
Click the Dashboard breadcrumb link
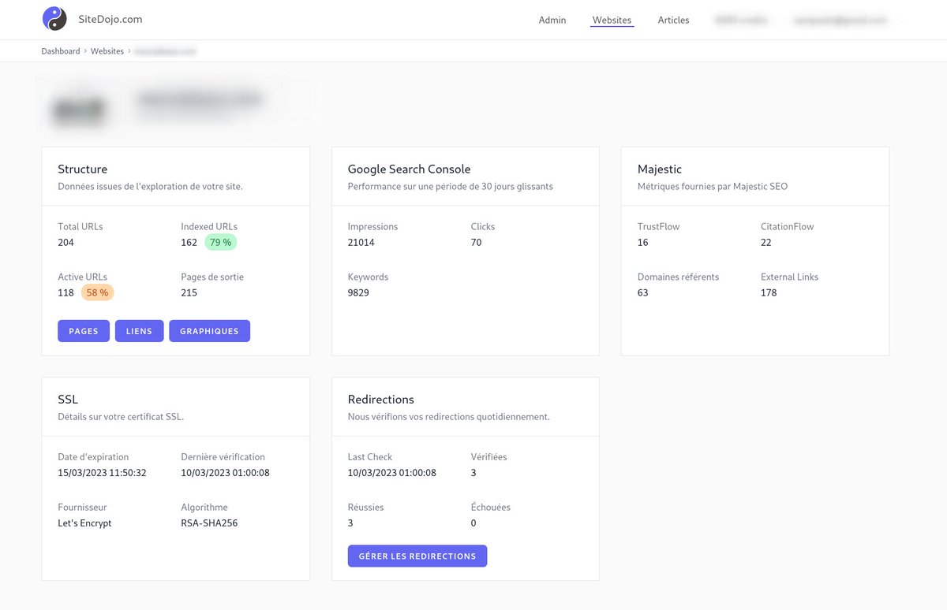click(x=60, y=50)
